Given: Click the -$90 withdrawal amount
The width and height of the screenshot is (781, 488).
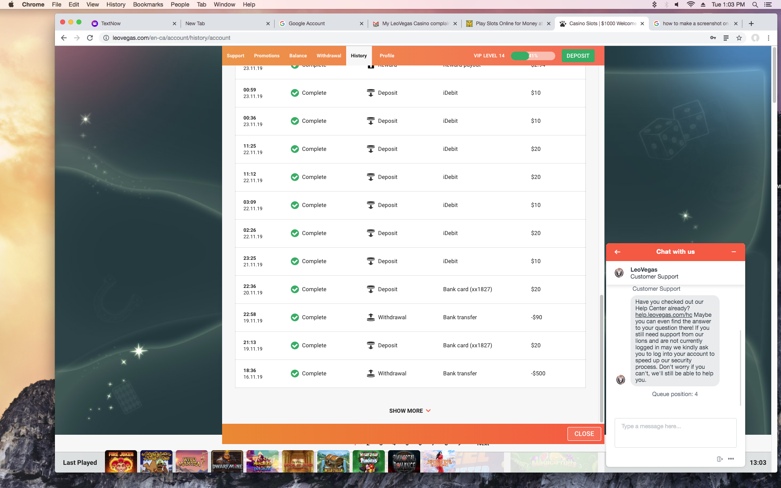Looking at the screenshot, I should (537, 317).
